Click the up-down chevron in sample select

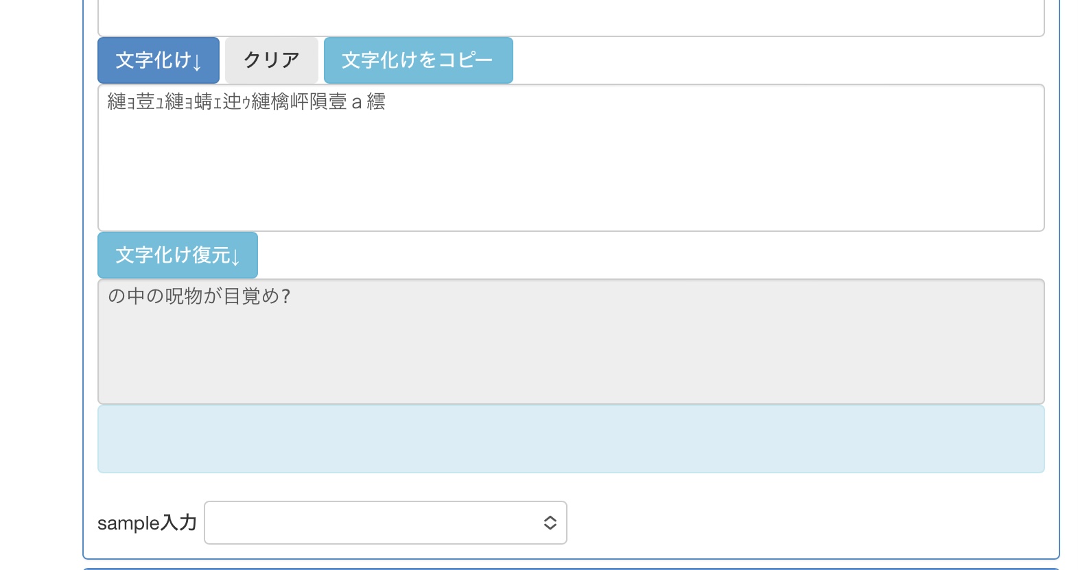(550, 523)
